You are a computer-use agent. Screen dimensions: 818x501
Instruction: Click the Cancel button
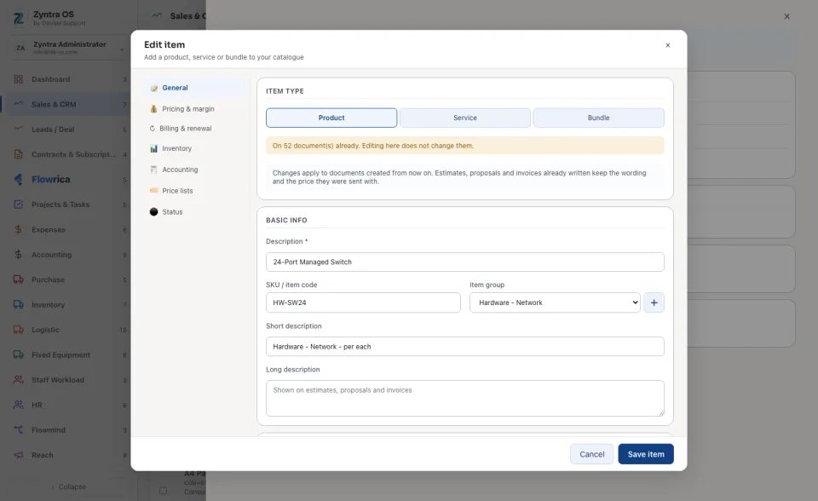(591, 454)
